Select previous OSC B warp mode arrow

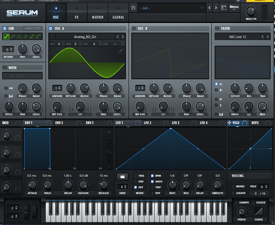154,110
